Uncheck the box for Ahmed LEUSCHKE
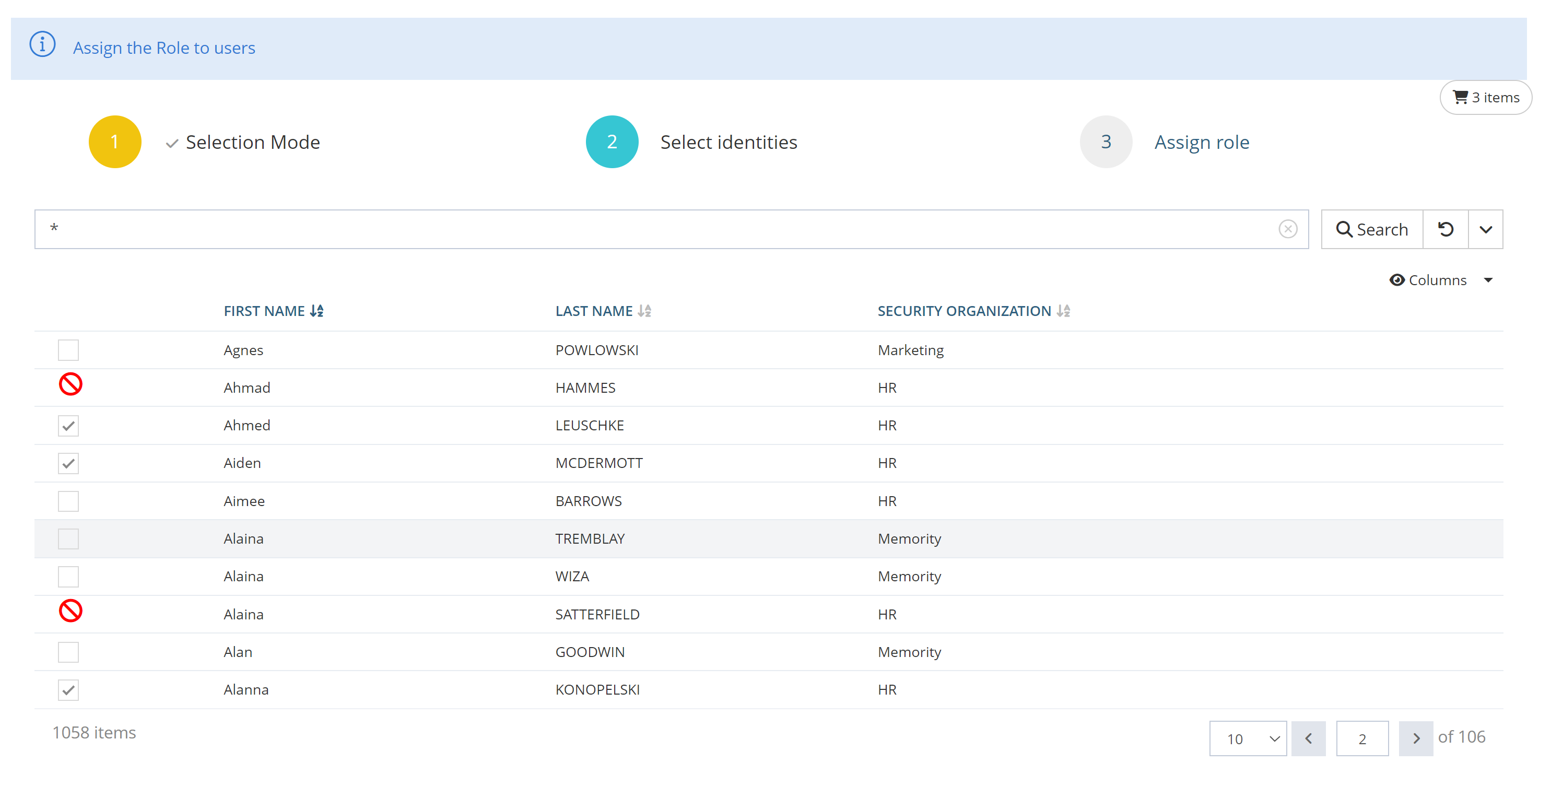This screenshot has width=1551, height=786. pos(68,426)
